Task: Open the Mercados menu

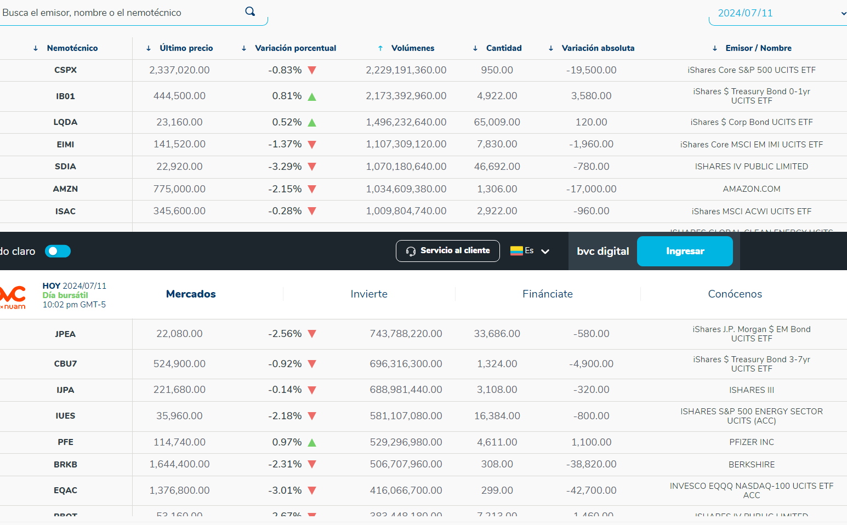Action: click(x=191, y=294)
